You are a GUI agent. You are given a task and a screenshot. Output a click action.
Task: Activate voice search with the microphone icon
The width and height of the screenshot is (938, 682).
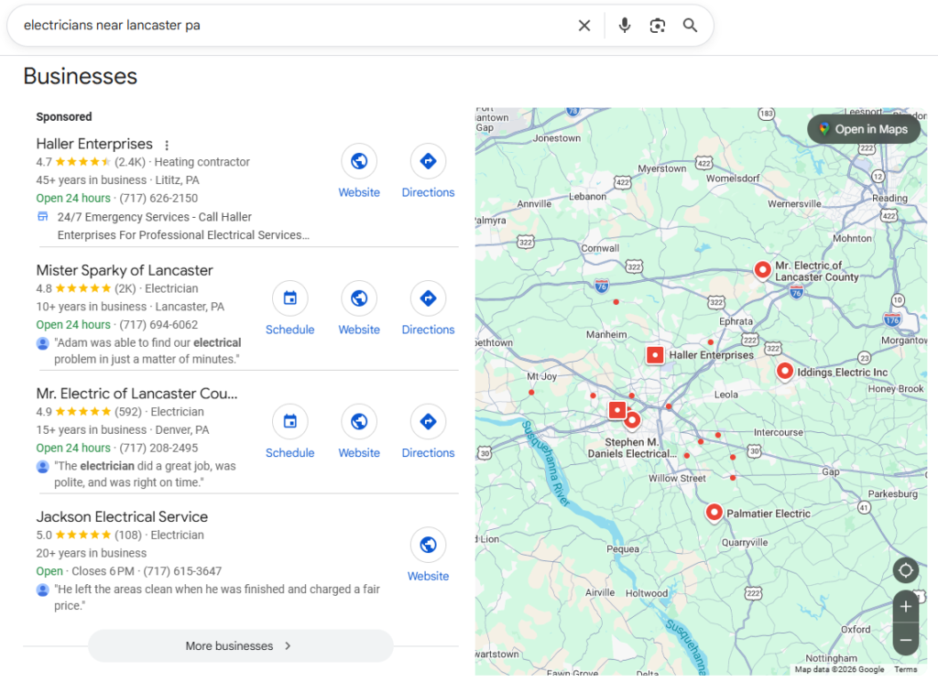[x=624, y=25]
